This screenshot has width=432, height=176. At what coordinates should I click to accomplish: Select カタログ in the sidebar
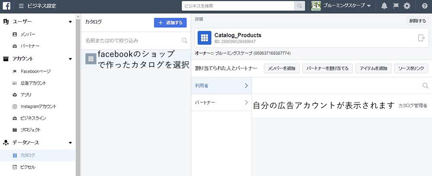point(38,155)
